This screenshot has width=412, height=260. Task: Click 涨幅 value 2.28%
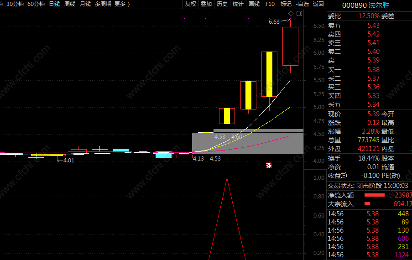pos(371,131)
